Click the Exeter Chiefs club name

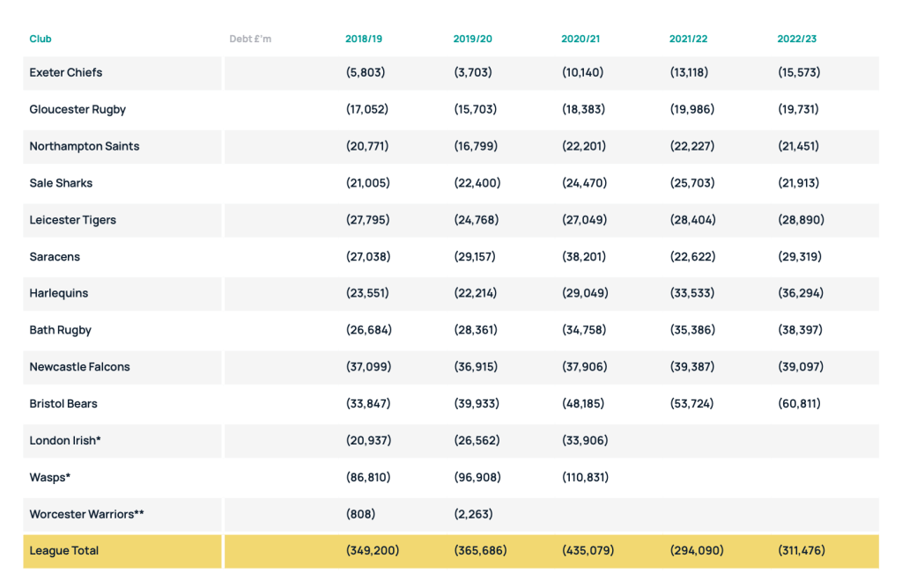pos(66,73)
